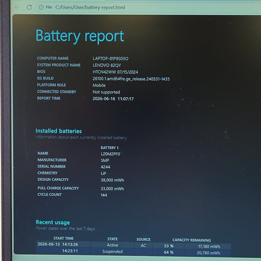Select the 17,180 mWh cell
This screenshot has width=261, height=261.
click(209, 247)
